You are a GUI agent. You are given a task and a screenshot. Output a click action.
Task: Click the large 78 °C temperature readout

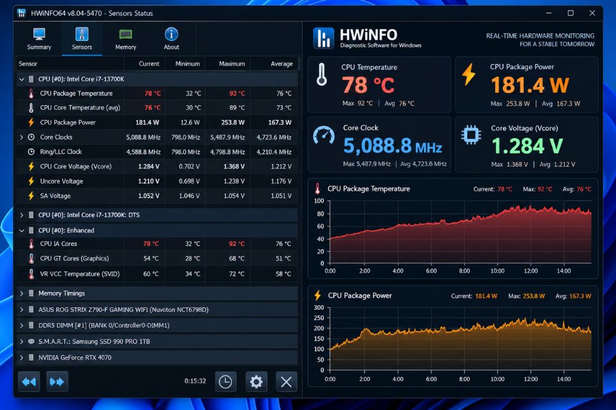(x=368, y=85)
